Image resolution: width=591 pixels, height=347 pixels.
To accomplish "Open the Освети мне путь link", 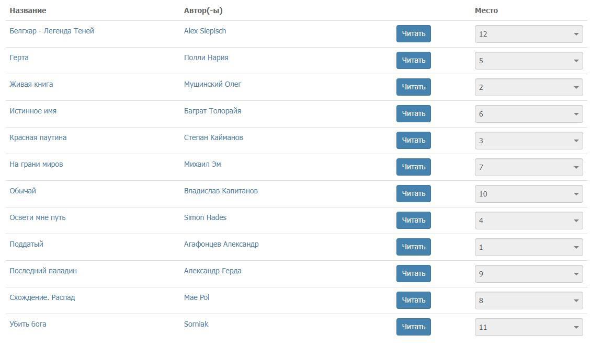I will click(x=38, y=217).
